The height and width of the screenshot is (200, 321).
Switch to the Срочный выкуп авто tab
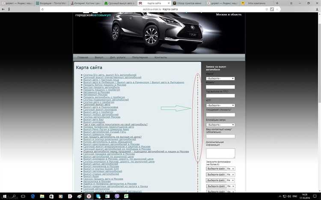[121, 3]
